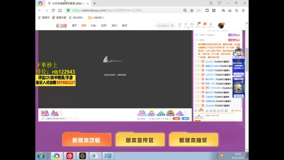This screenshot has height=160, width=284.
Task: Click the search magnifier in the Douyu header
Action: coord(172,26)
